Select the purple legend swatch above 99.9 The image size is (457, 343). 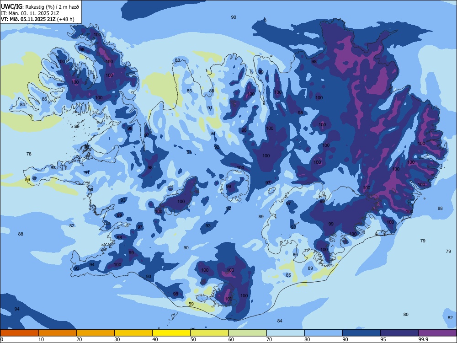(x=437, y=333)
